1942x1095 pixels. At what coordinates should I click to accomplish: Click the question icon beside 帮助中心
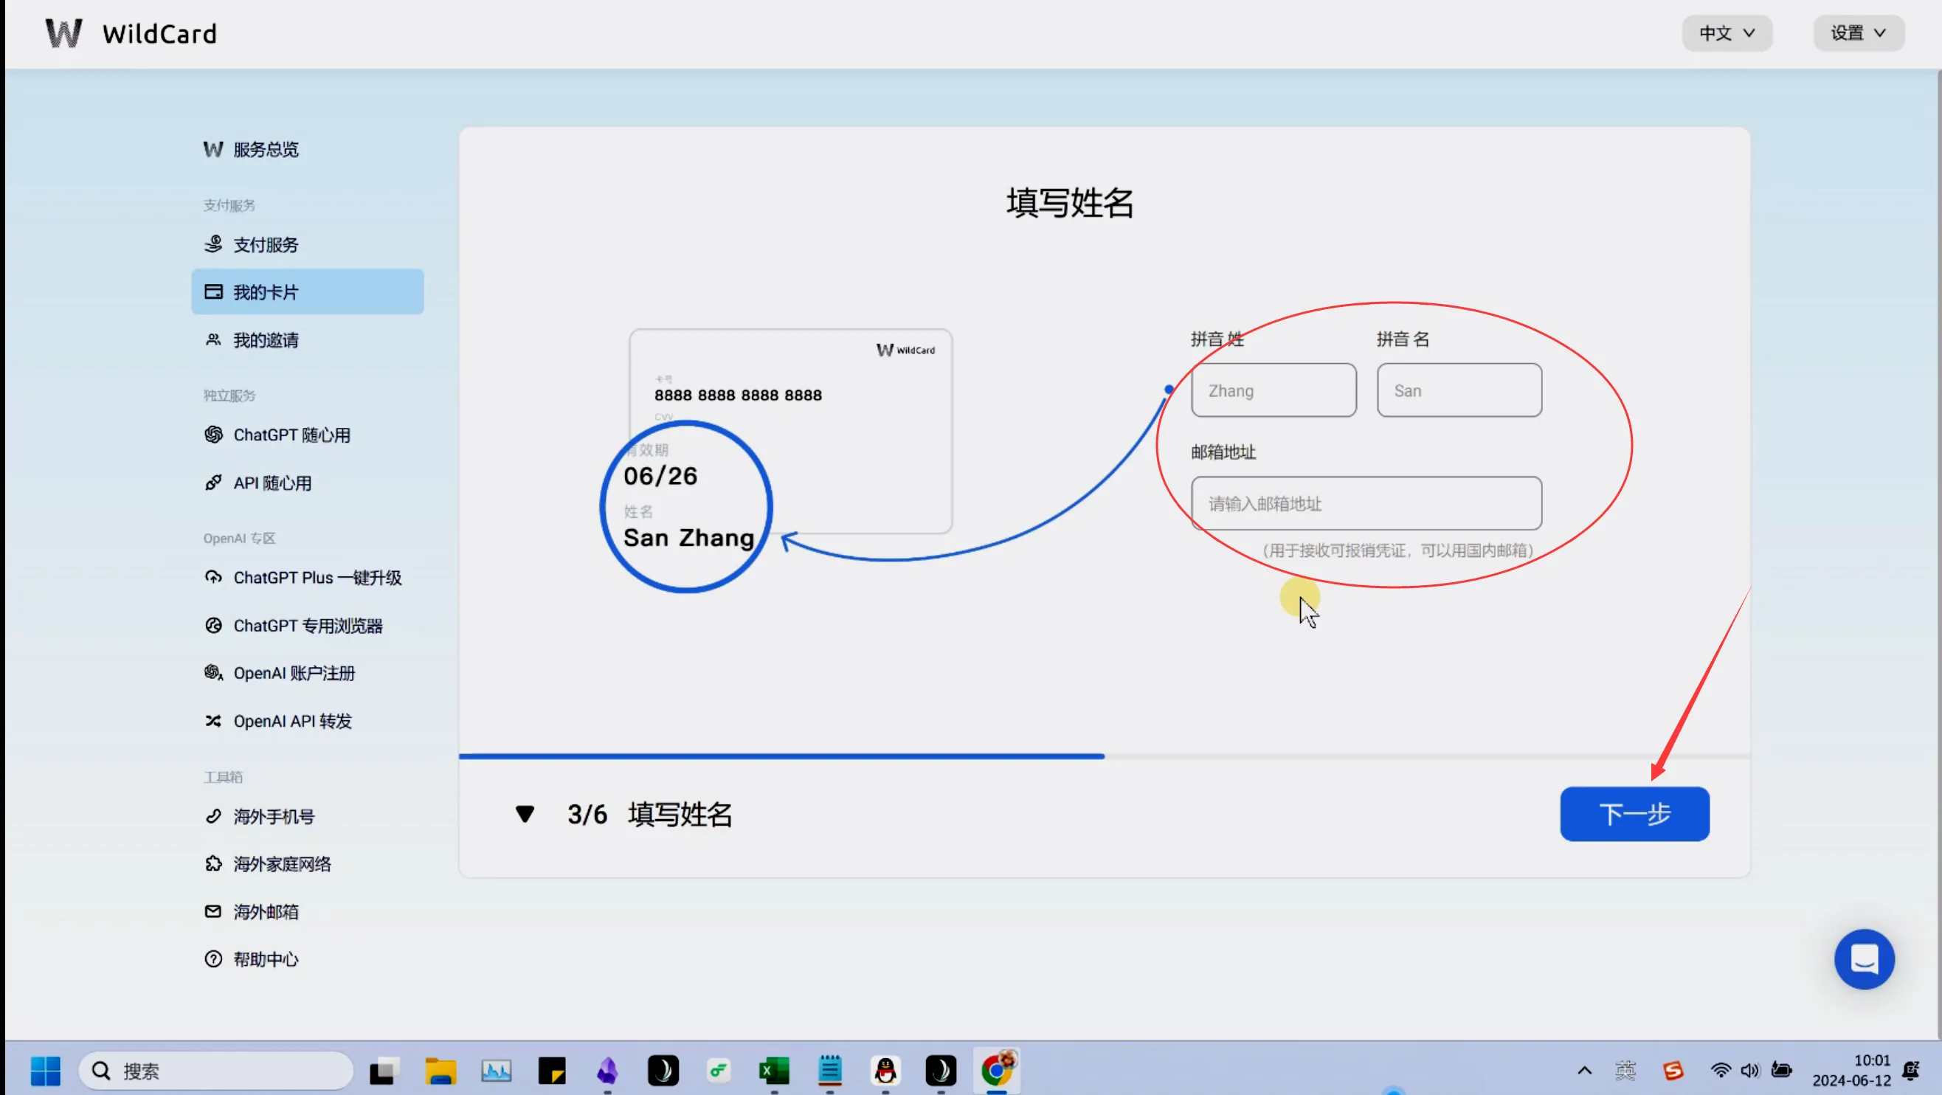click(213, 959)
